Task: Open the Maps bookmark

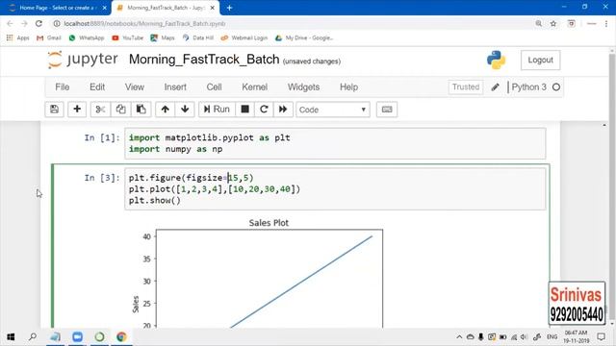Action: (x=163, y=37)
